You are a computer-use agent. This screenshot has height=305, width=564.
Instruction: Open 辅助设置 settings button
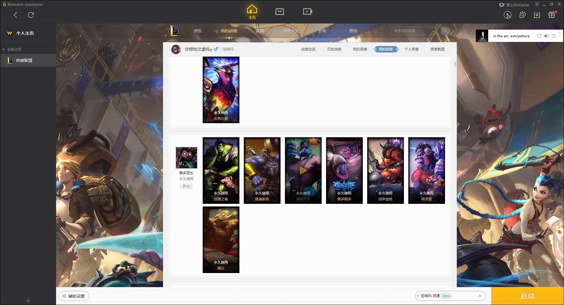(74, 296)
